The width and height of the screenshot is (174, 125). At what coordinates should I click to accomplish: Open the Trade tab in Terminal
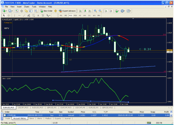tap(8, 118)
